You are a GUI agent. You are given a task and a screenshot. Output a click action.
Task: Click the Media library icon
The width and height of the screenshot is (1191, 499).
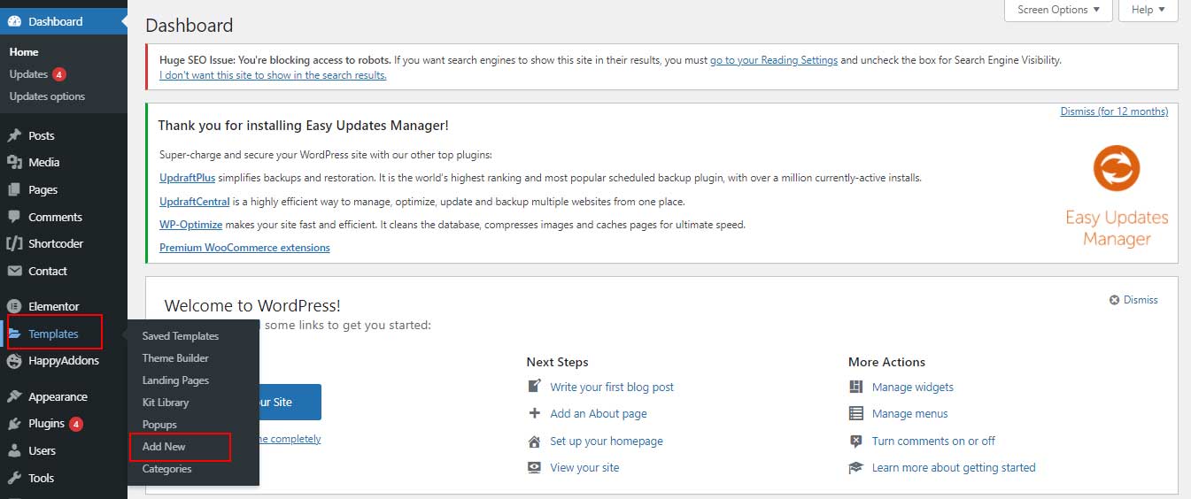[x=14, y=163]
